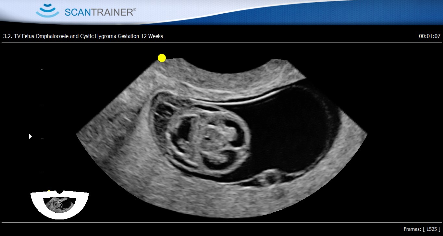Click the second depth scale tick mark
The image size is (443, 236).
(42, 104)
